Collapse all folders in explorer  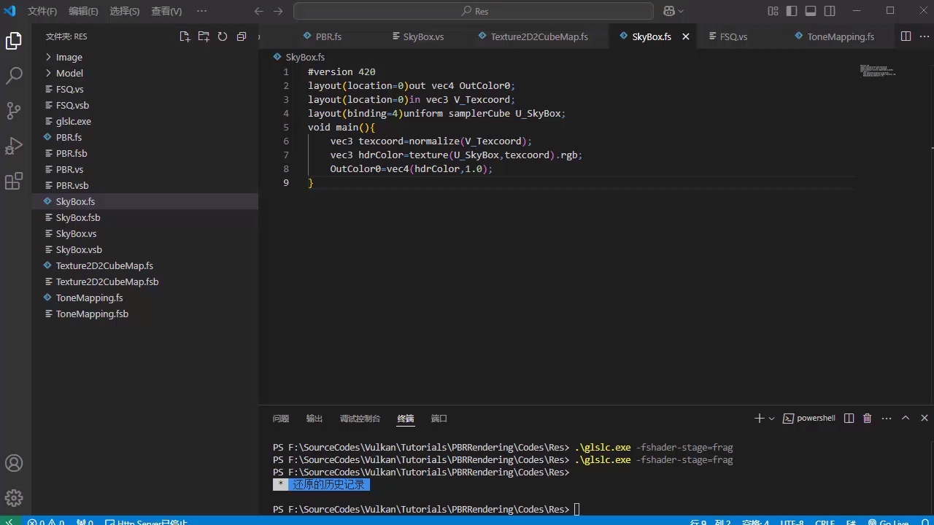(242, 36)
